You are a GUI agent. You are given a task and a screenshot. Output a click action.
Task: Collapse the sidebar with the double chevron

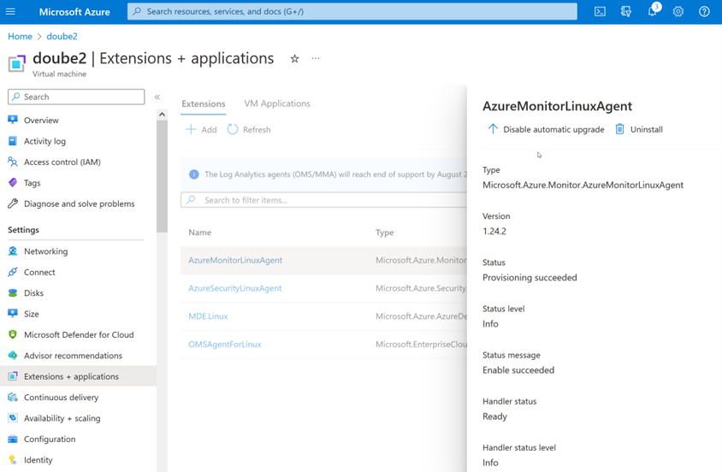click(x=157, y=97)
